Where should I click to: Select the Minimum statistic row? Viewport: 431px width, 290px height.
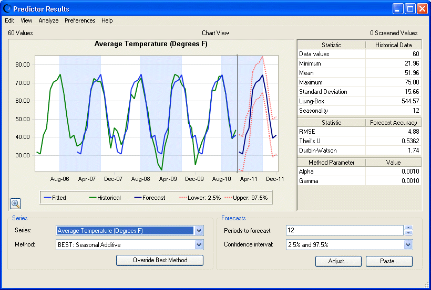[x=360, y=63]
